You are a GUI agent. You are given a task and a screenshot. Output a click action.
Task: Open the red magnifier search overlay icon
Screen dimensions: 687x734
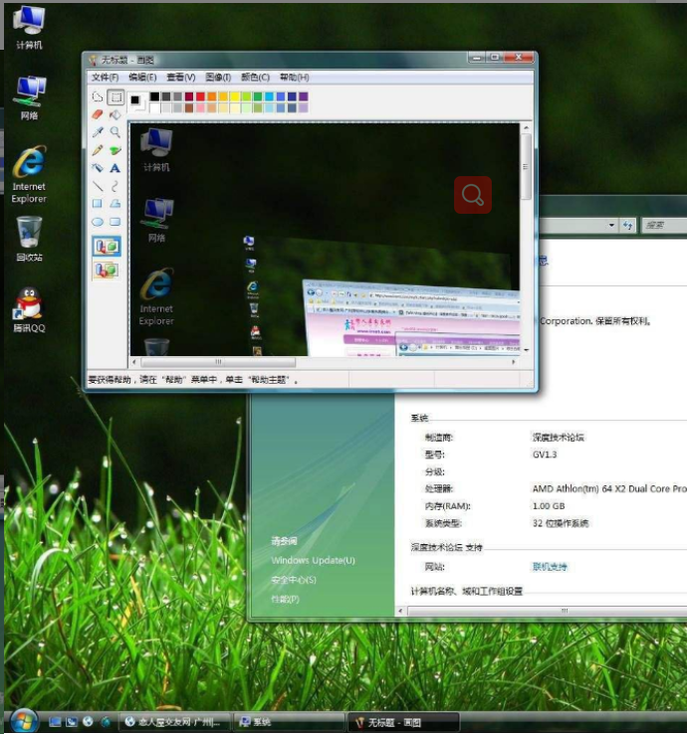click(473, 195)
